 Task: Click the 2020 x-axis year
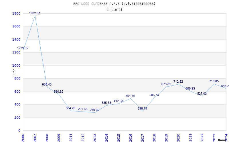(178, 138)
